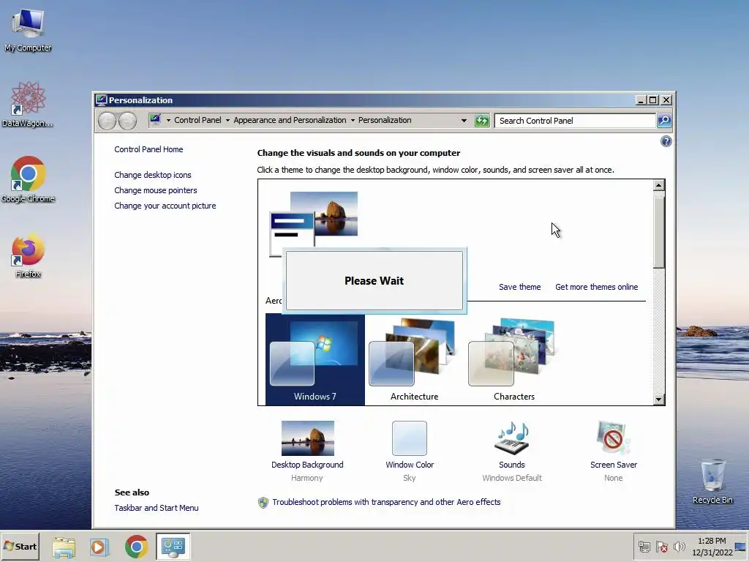Image resolution: width=749 pixels, height=562 pixels.
Task: Select the unsaved theme thumbnail
Action: tap(313, 220)
